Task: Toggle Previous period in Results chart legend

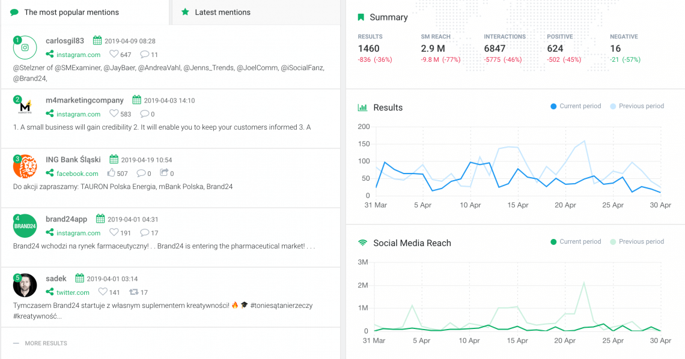Action: [637, 106]
